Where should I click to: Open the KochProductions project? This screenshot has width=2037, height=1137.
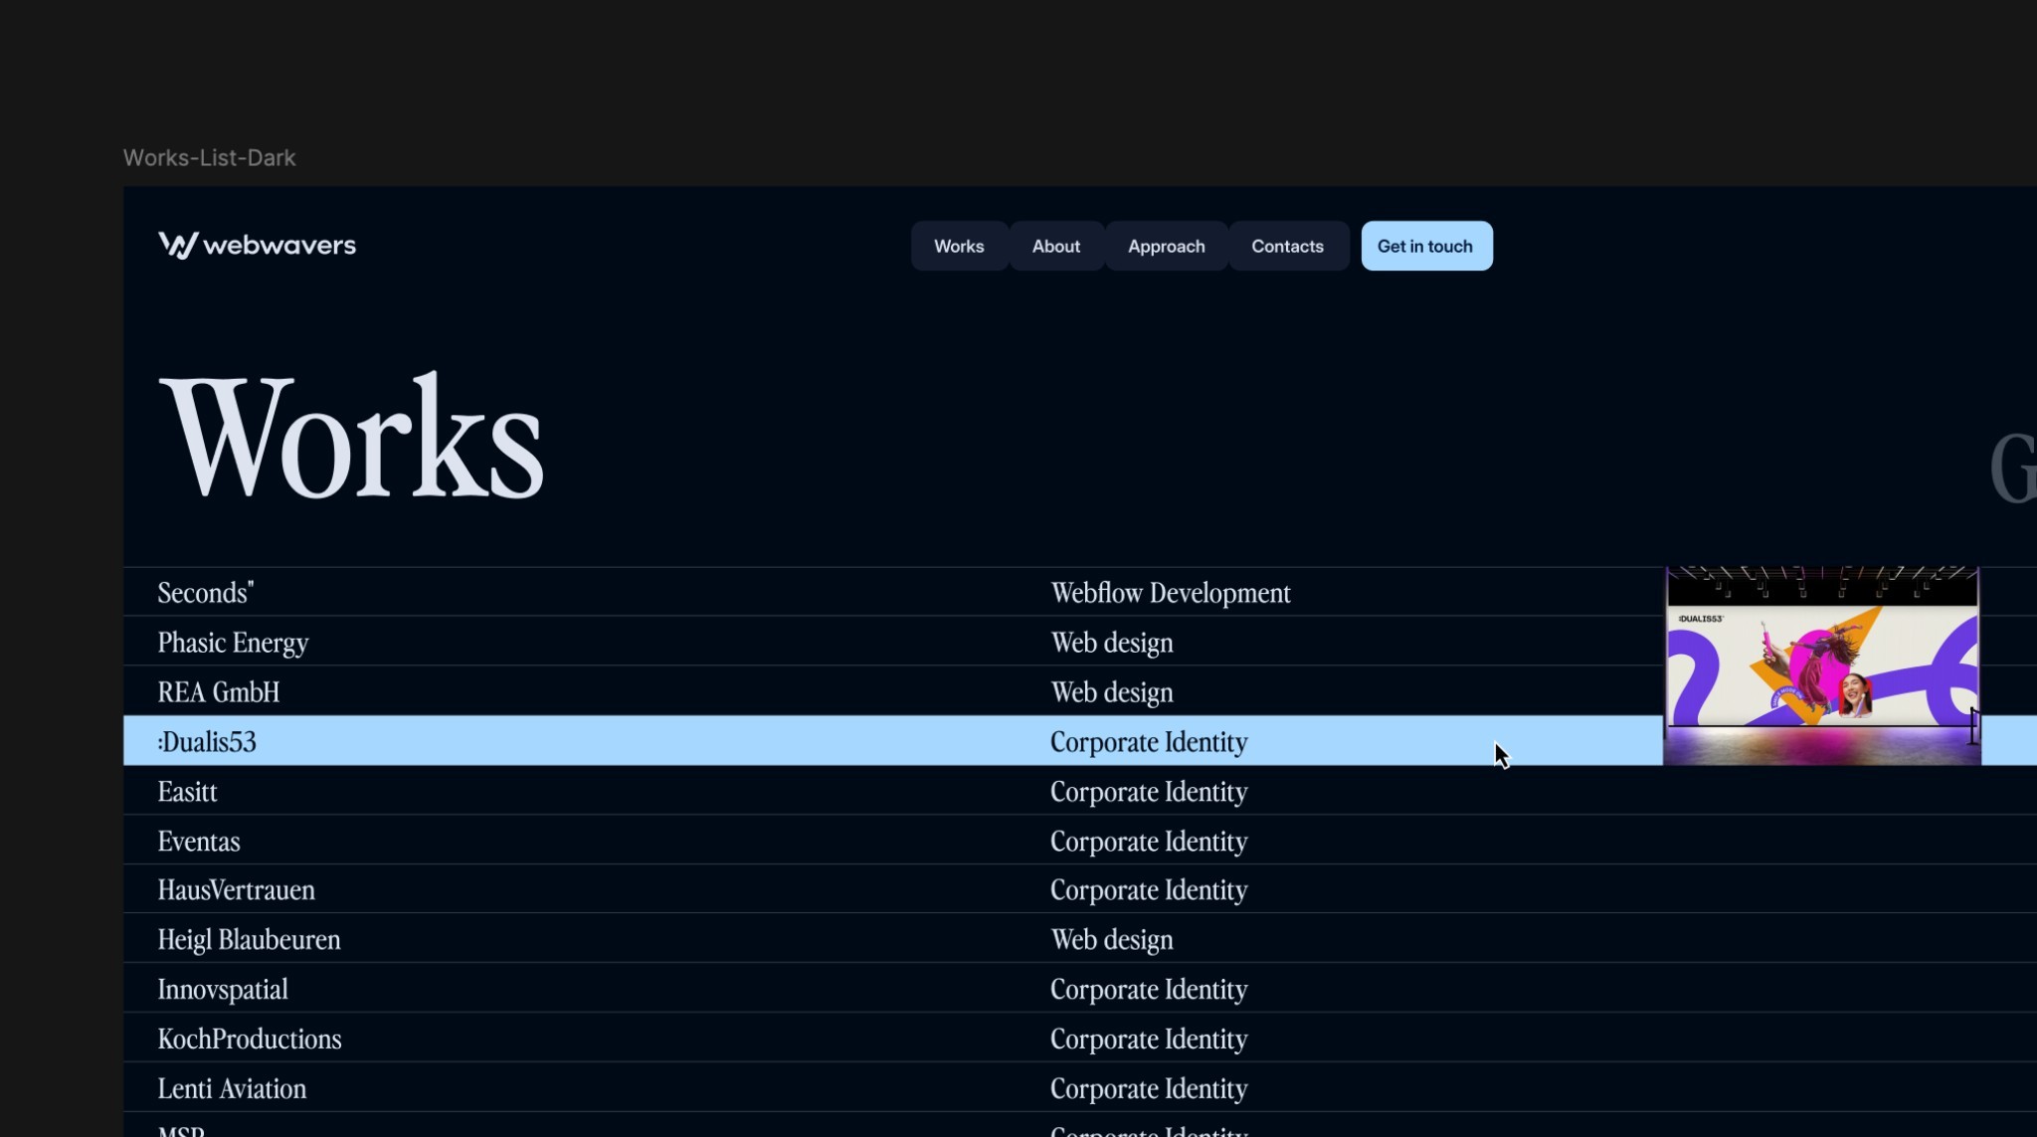point(250,1040)
